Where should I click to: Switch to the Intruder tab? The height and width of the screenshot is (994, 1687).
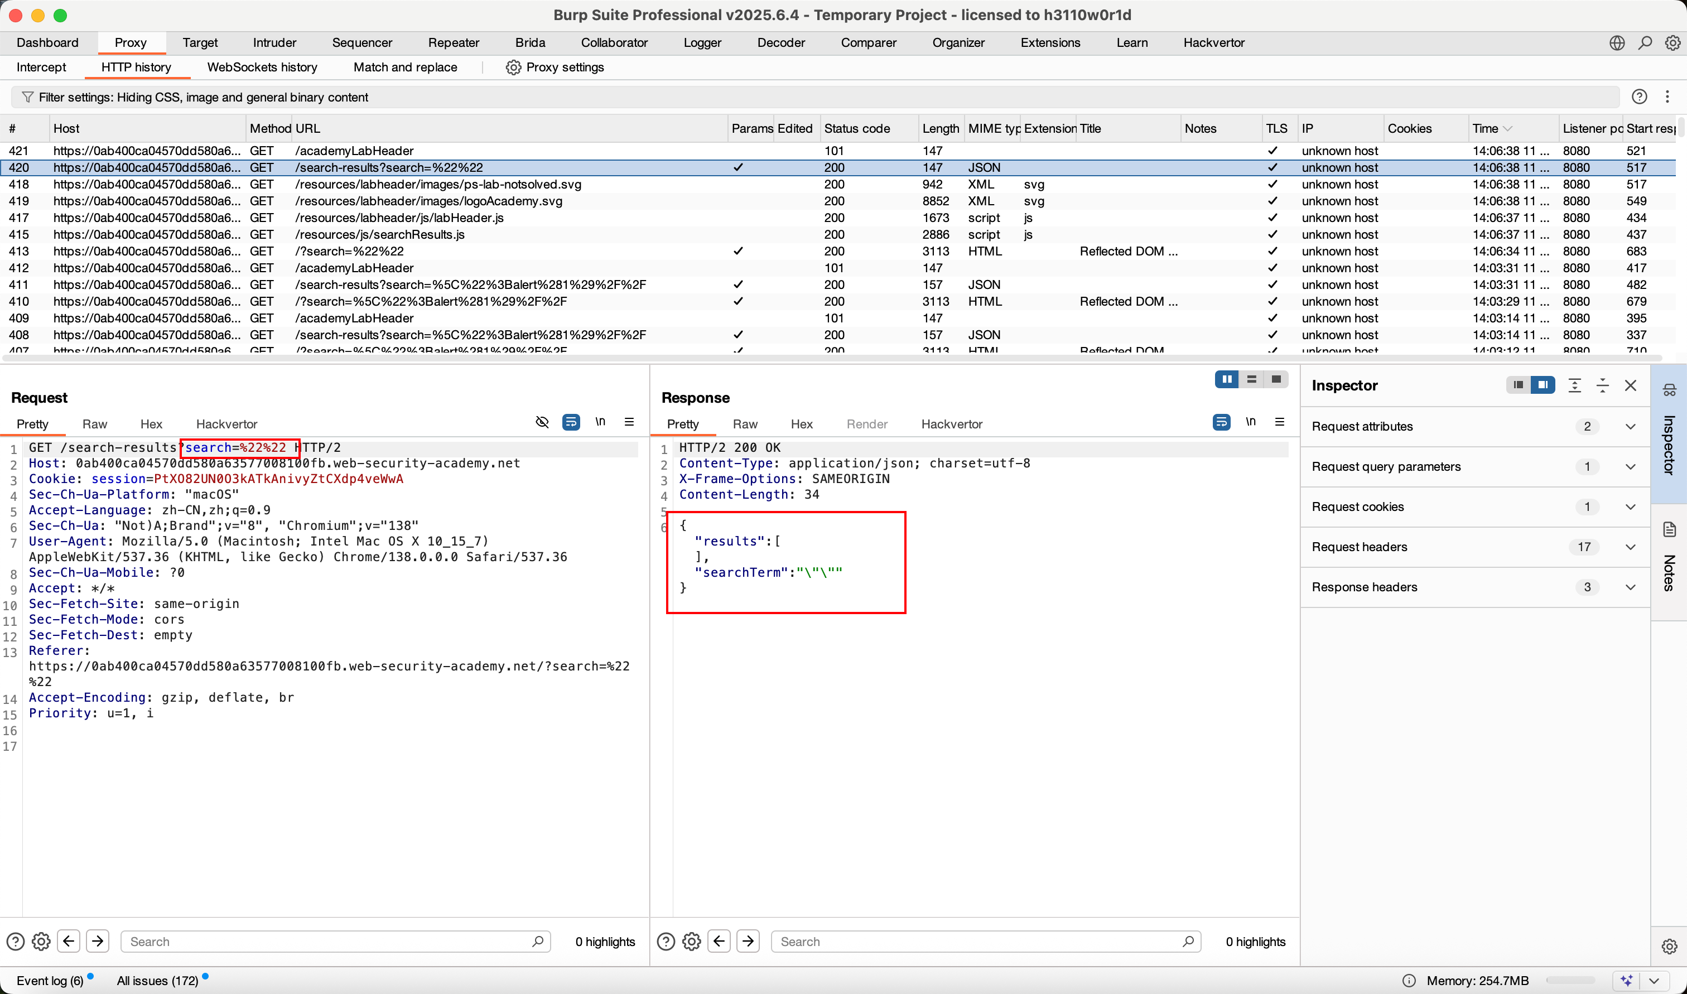click(274, 43)
